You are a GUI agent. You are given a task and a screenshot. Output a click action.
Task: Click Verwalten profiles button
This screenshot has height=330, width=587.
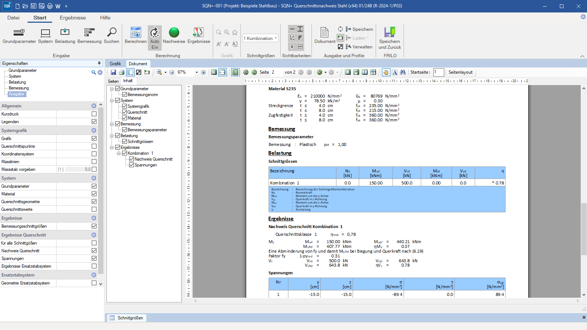click(359, 47)
